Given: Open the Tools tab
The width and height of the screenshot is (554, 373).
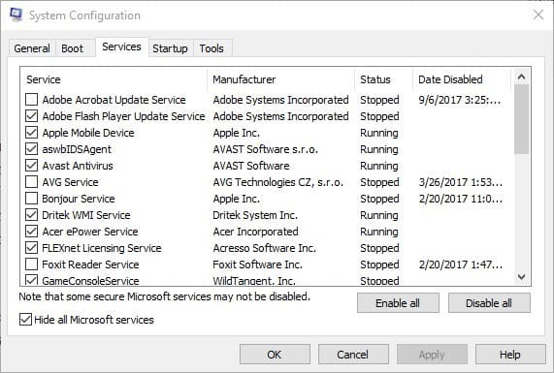Looking at the screenshot, I should pyautogui.click(x=212, y=48).
